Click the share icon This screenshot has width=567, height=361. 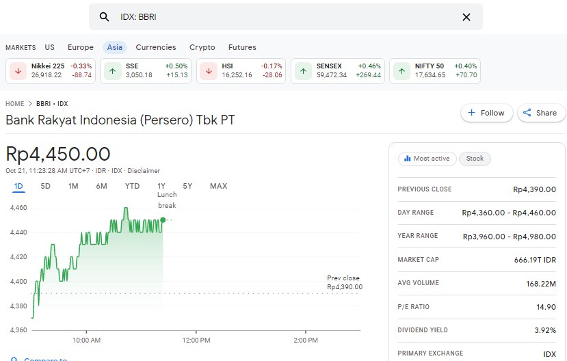527,113
